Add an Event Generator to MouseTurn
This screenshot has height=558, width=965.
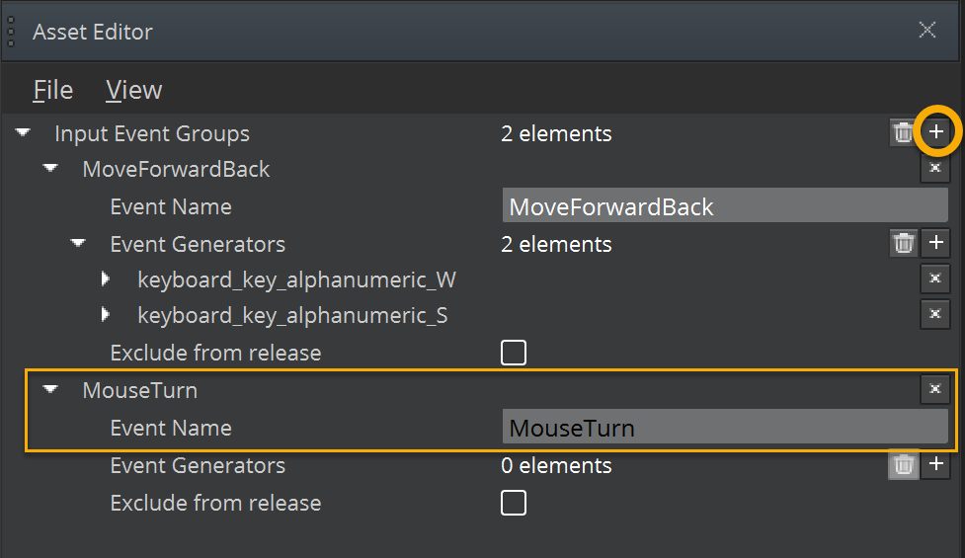tap(935, 464)
